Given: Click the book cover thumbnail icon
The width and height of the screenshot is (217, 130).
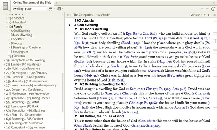Looking at the screenshot, I should (x=6, y=6).
